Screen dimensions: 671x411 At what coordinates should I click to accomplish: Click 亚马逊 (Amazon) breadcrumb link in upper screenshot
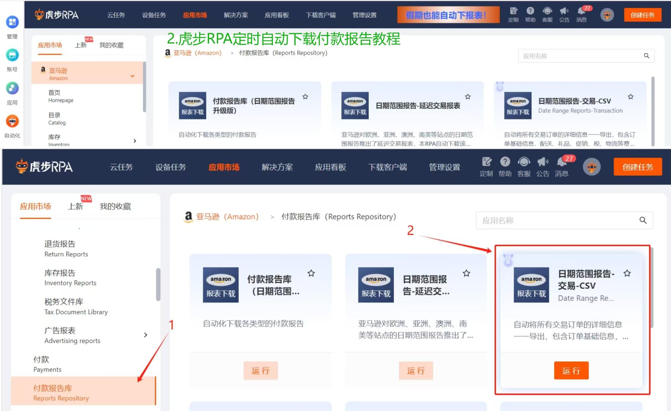click(x=197, y=53)
